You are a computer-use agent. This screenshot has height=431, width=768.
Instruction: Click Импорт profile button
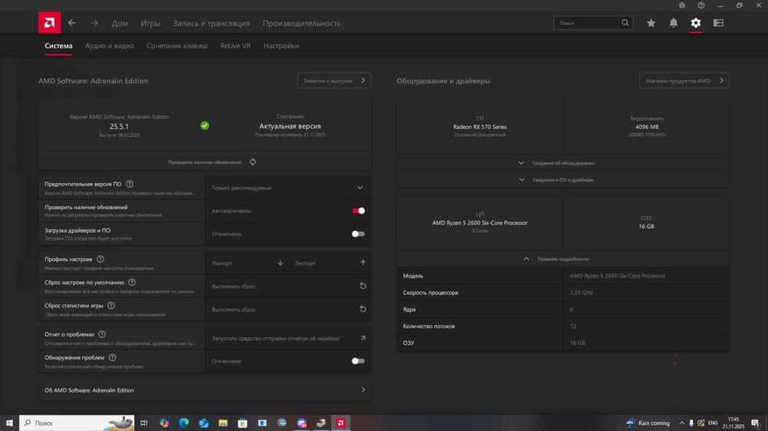tap(247, 263)
